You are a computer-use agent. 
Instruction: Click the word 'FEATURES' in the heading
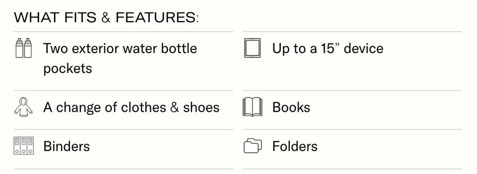click(156, 18)
